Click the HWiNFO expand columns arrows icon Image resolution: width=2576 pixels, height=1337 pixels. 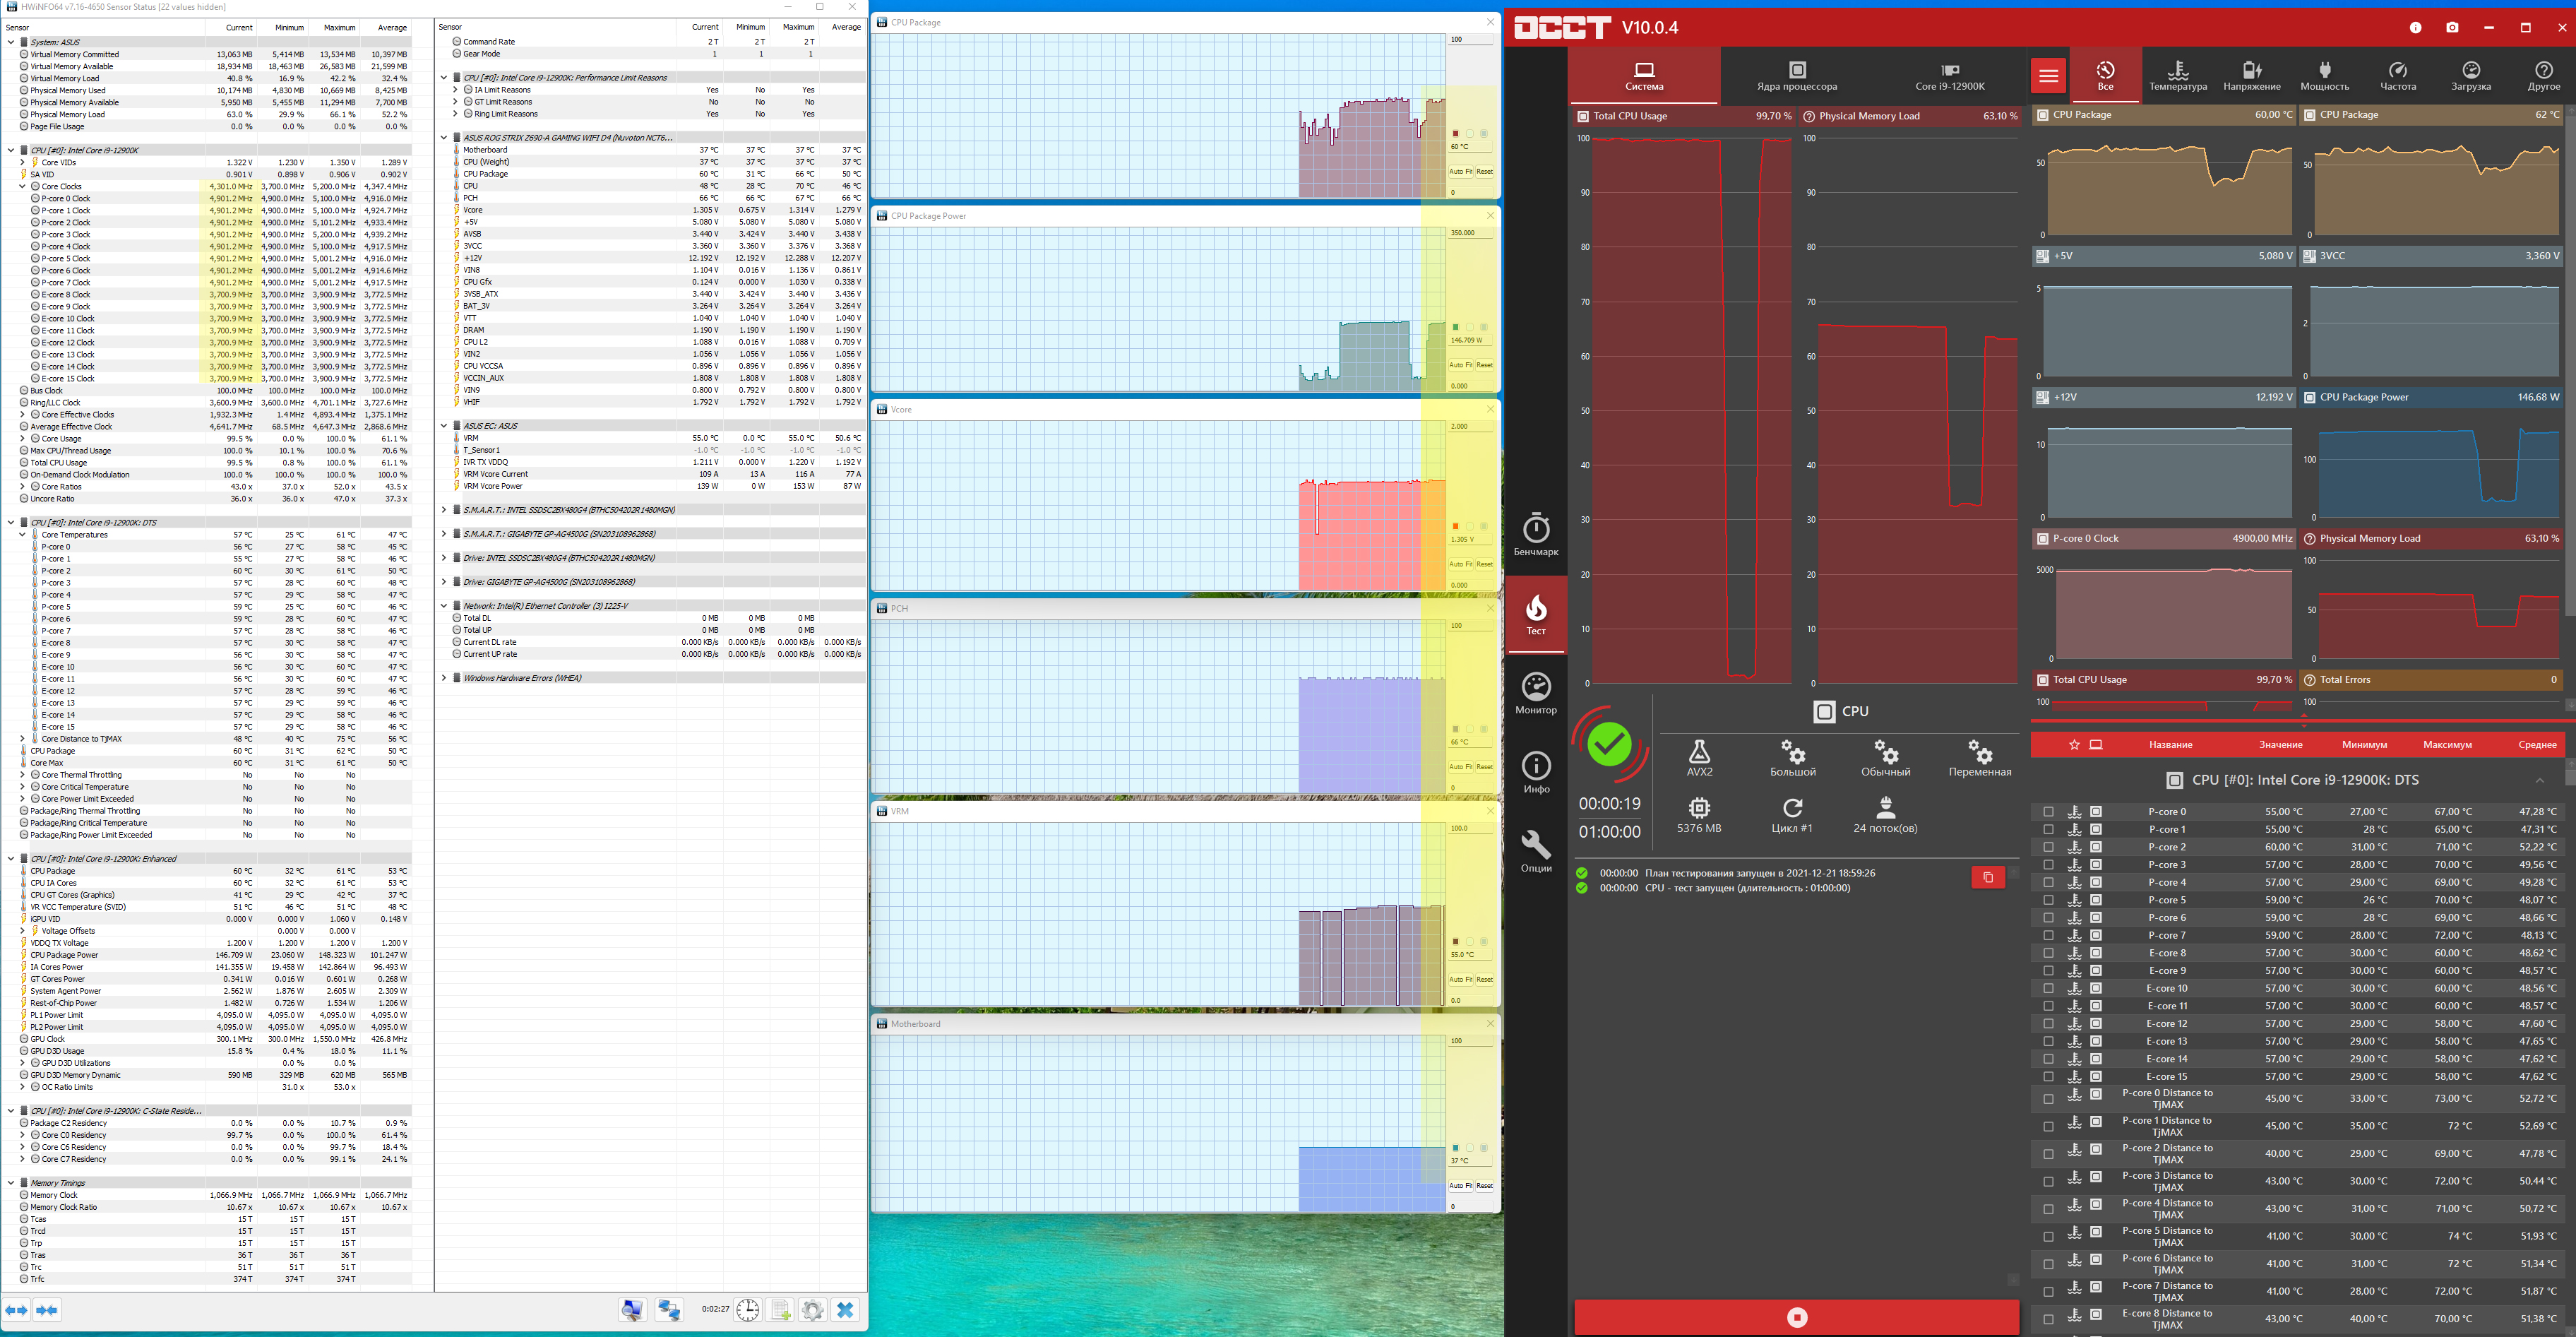(x=17, y=1310)
